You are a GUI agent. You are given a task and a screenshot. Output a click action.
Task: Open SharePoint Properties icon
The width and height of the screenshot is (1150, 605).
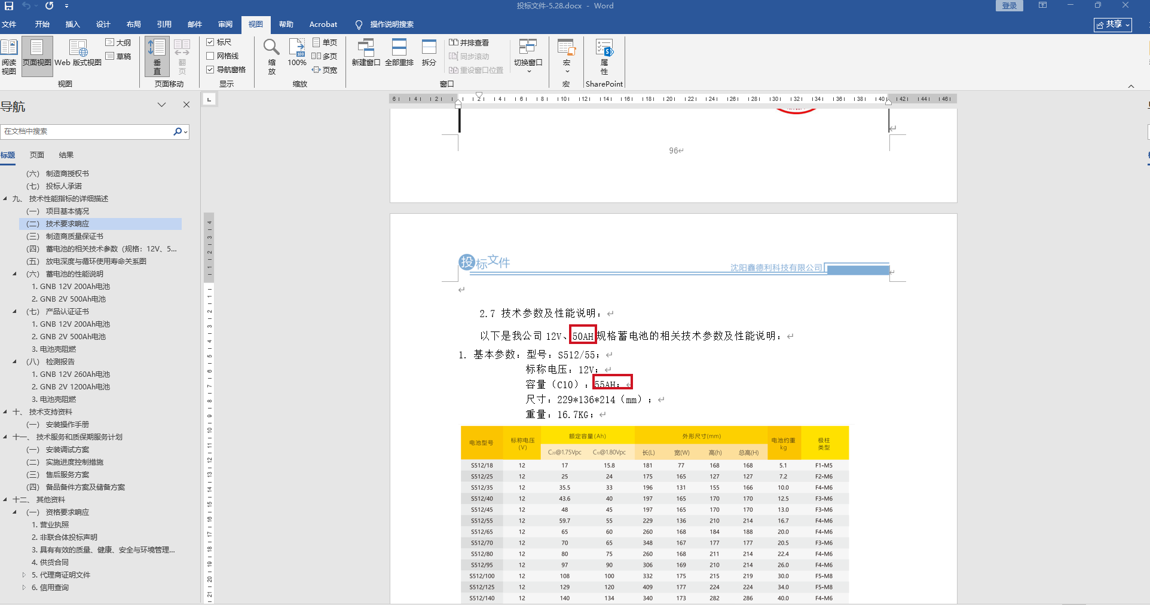pos(604,56)
